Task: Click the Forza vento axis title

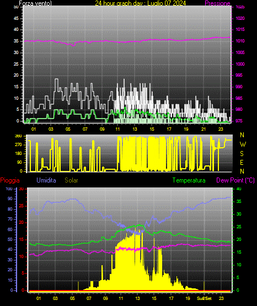Action: tap(35, 3)
